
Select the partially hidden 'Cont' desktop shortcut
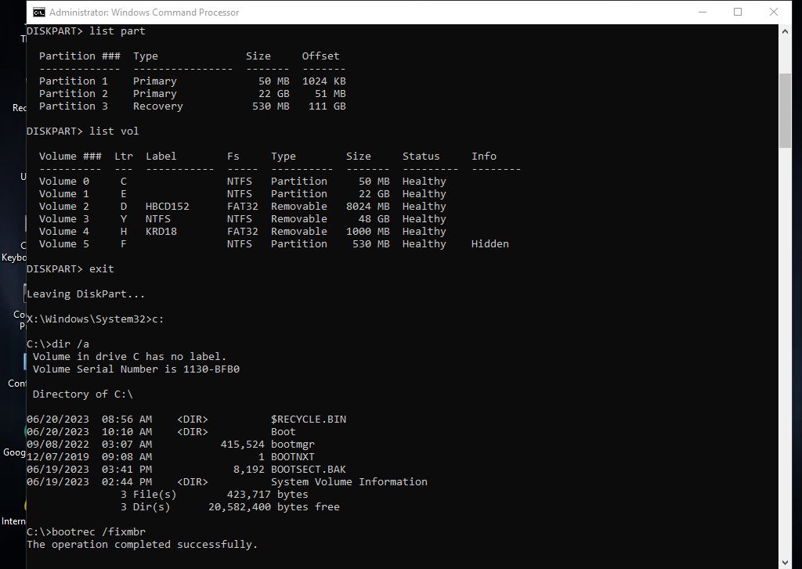pos(17,383)
